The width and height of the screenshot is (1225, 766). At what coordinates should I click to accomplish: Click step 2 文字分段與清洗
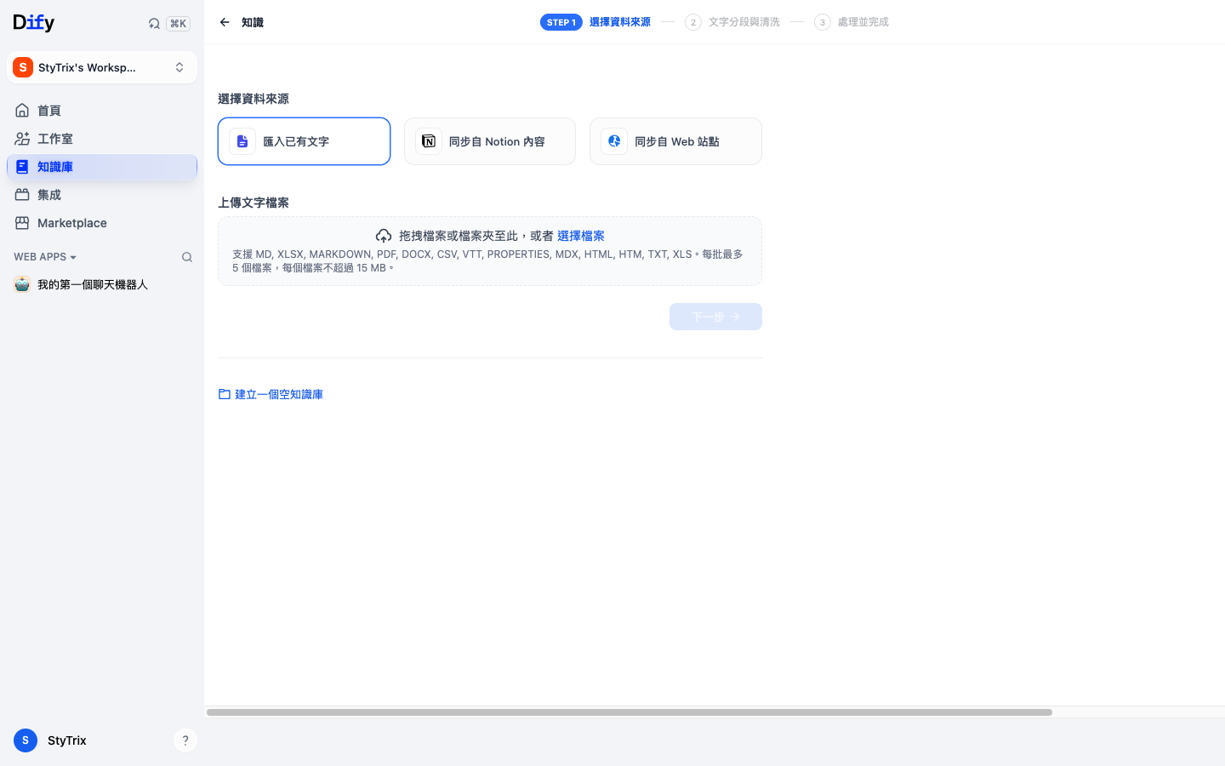click(732, 22)
